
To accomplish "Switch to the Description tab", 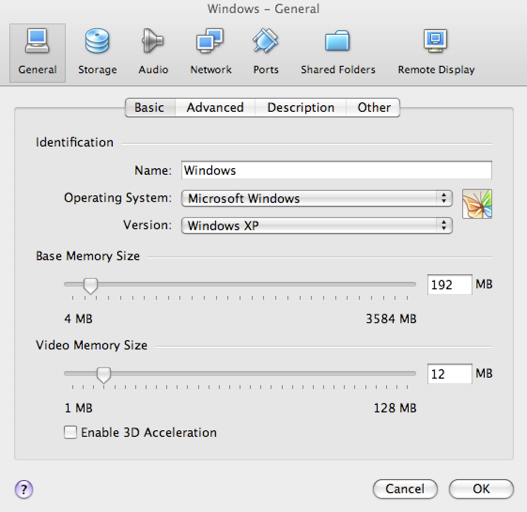I will 301,107.
